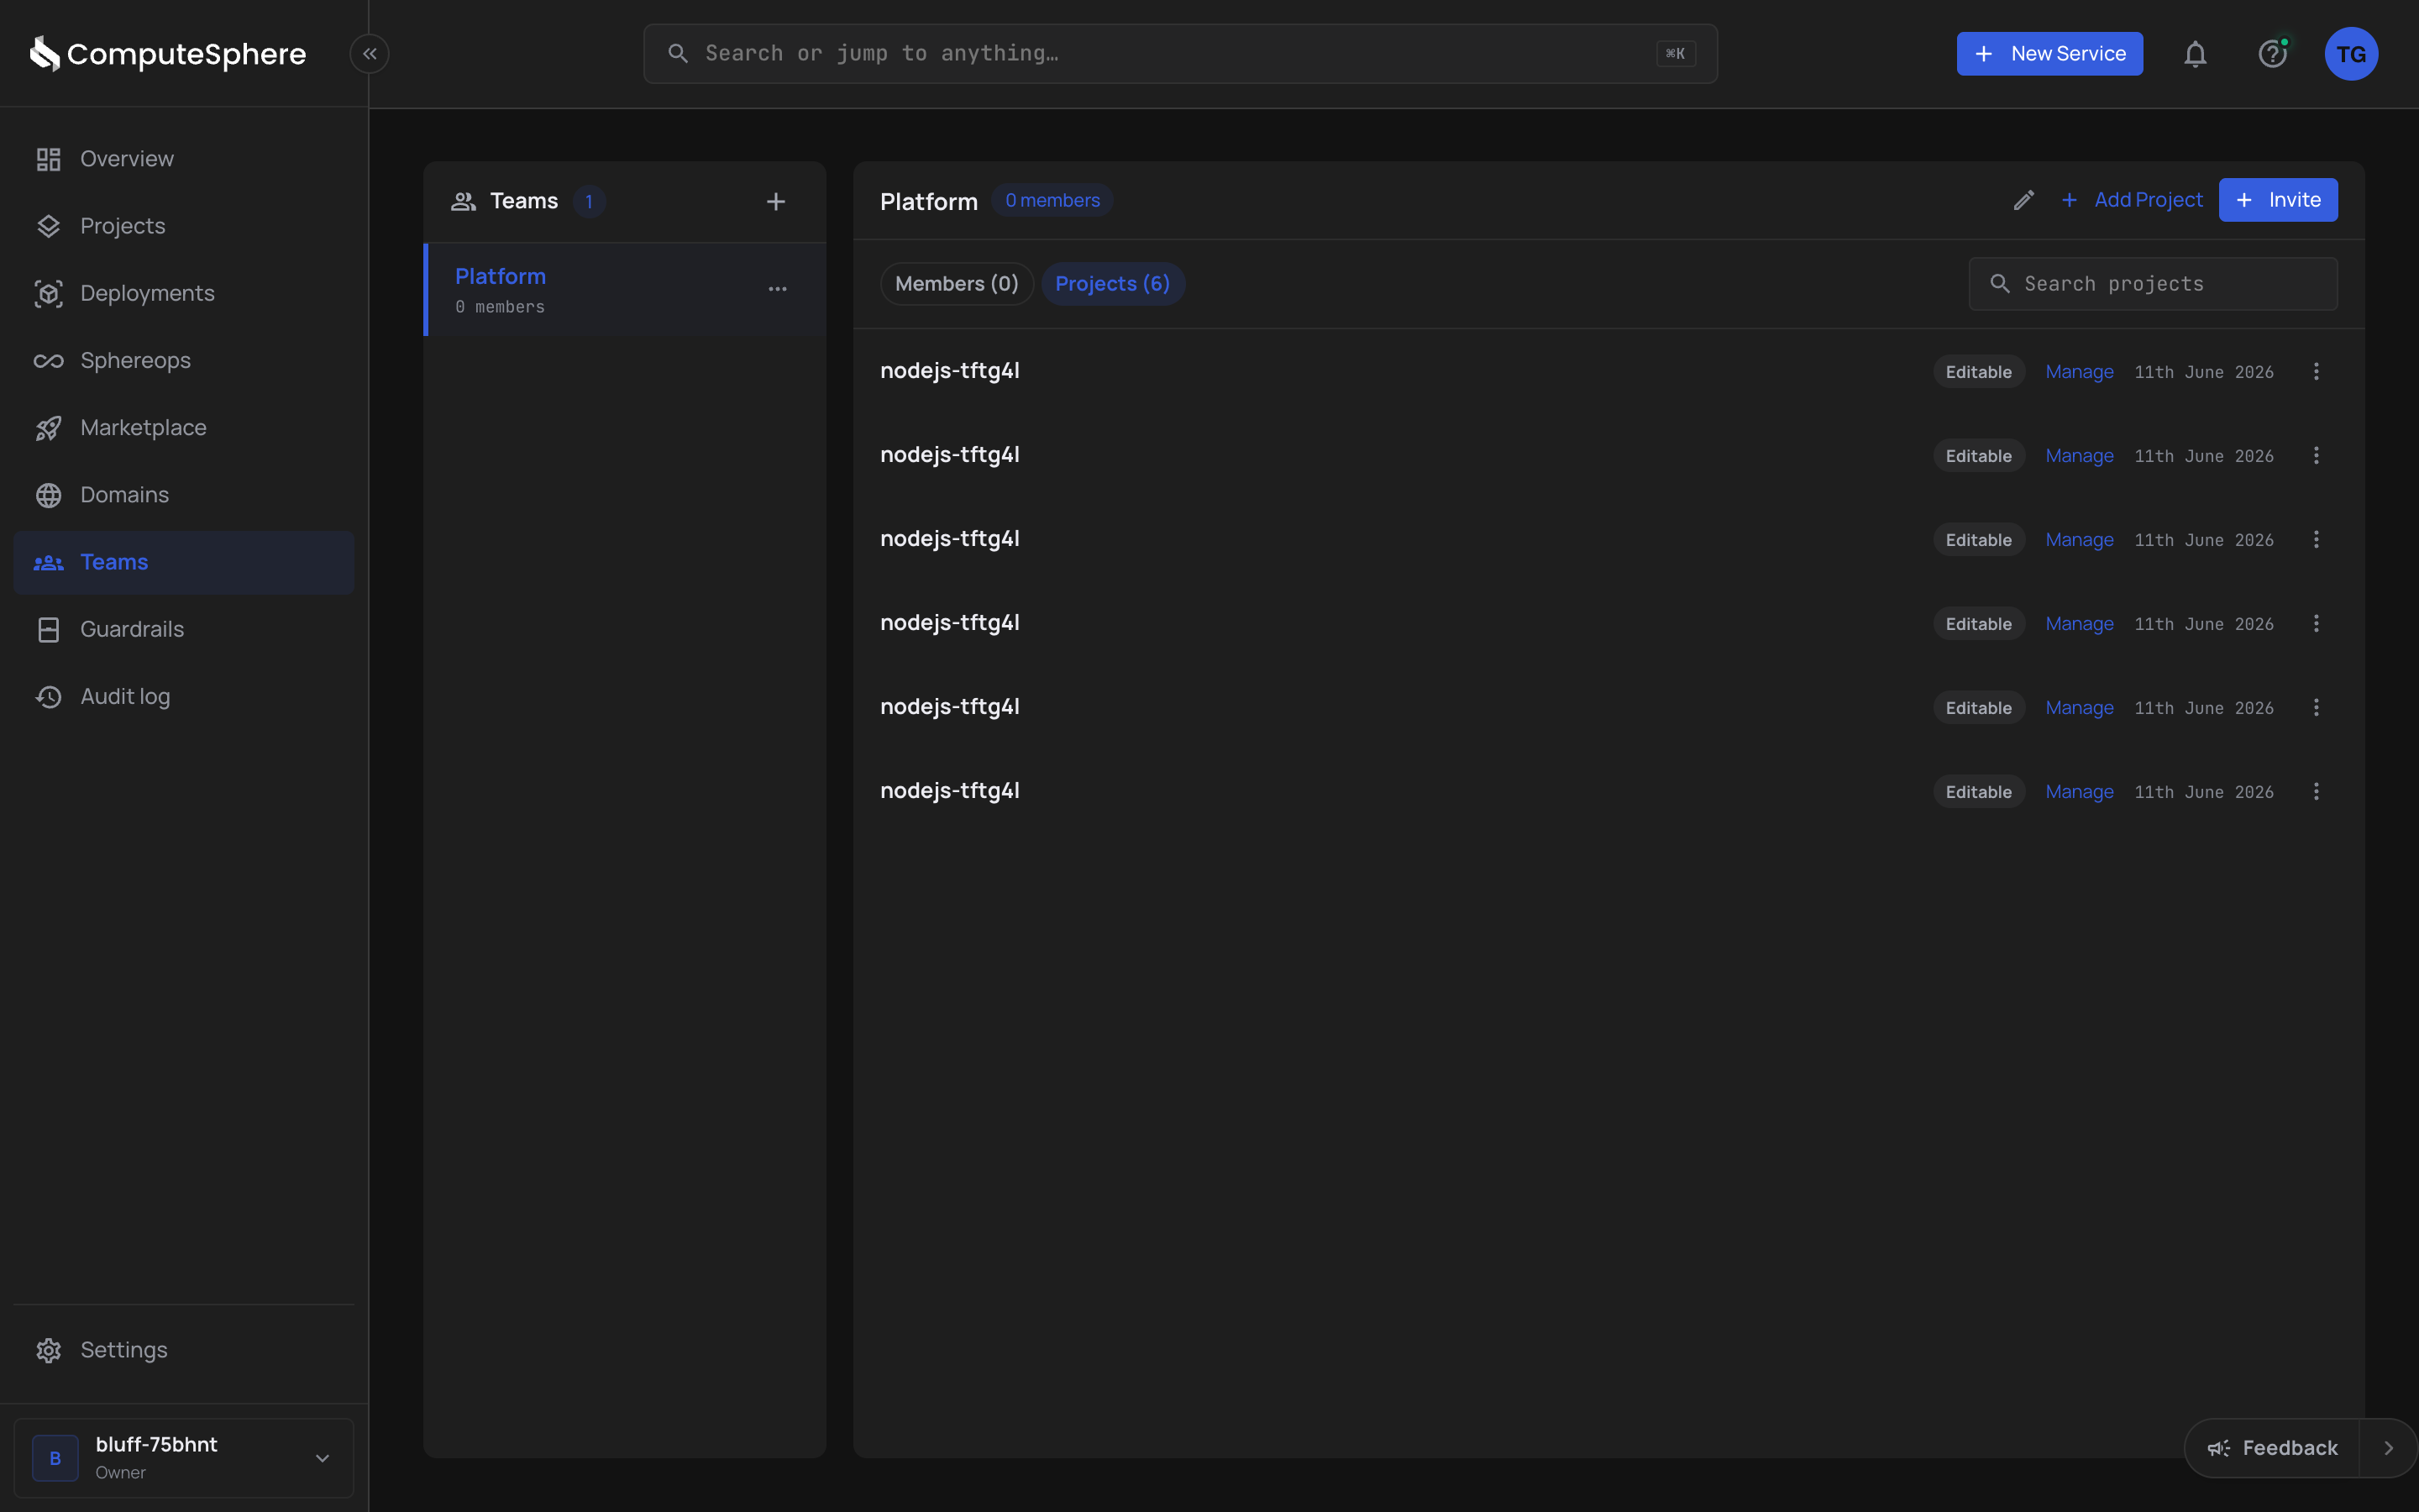The width and height of the screenshot is (2419, 1512).
Task: Click the ComputeSphere logo
Action: 168,54
